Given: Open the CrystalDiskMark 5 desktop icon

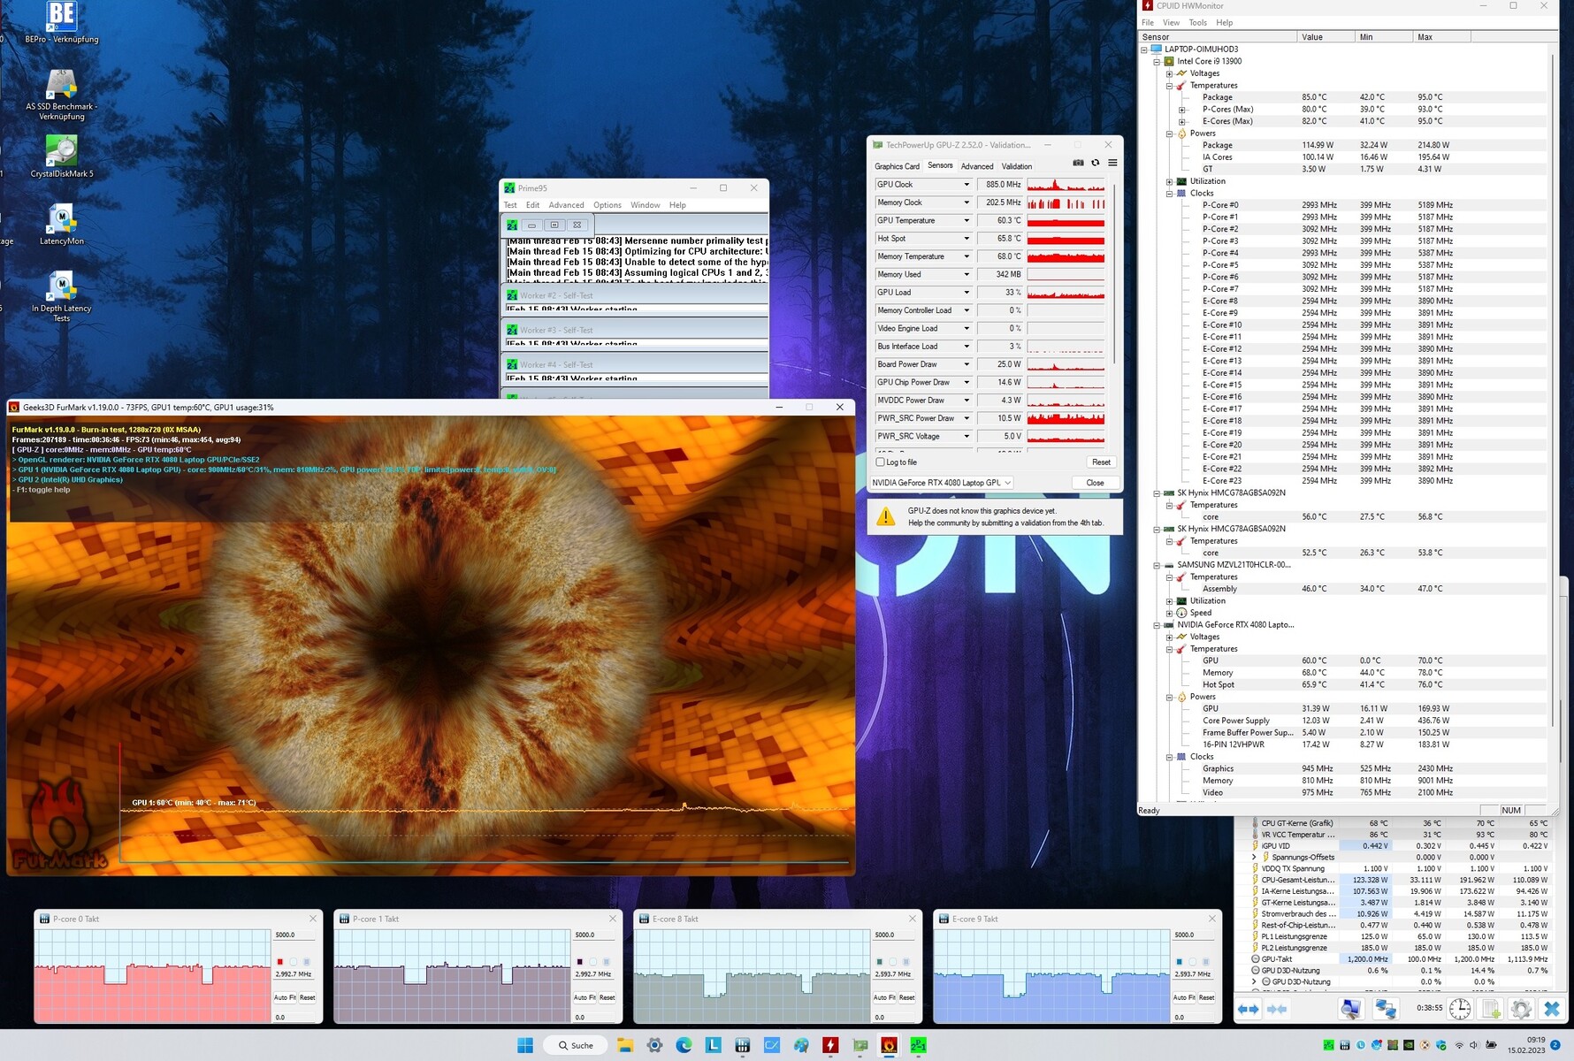Looking at the screenshot, I should pos(61,156).
